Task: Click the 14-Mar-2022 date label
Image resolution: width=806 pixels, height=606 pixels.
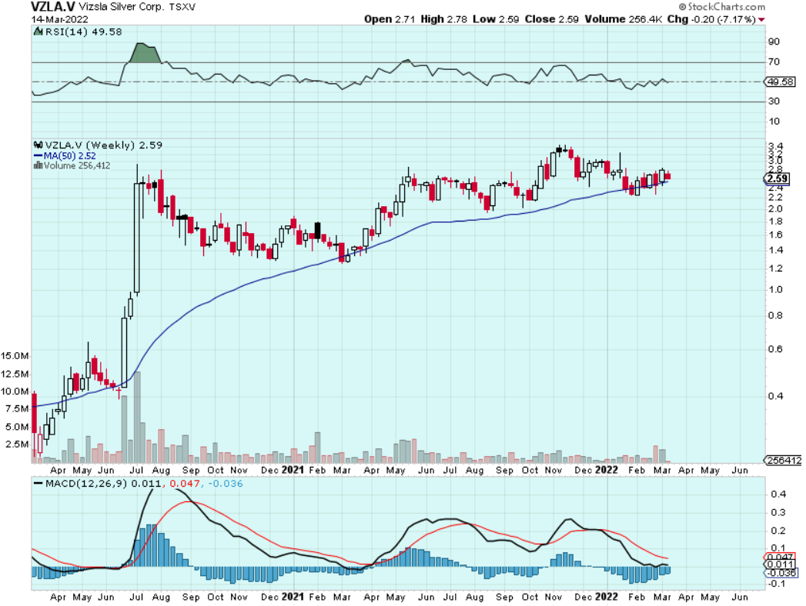Action: click(x=59, y=19)
